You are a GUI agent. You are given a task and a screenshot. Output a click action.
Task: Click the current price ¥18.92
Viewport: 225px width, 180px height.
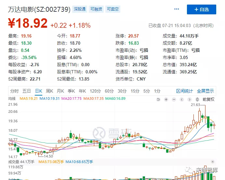28,23
